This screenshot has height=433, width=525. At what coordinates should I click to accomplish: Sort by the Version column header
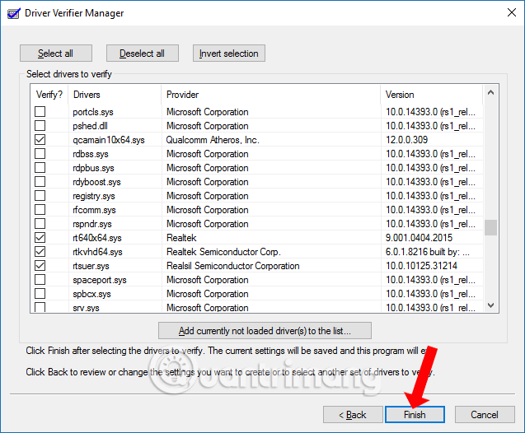click(430, 95)
